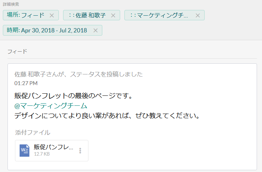Viewport: 262px width, 172px height.
Task: Click the 01:27 PM post timestamp
Action: pyautogui.click(x=26, y=83)
